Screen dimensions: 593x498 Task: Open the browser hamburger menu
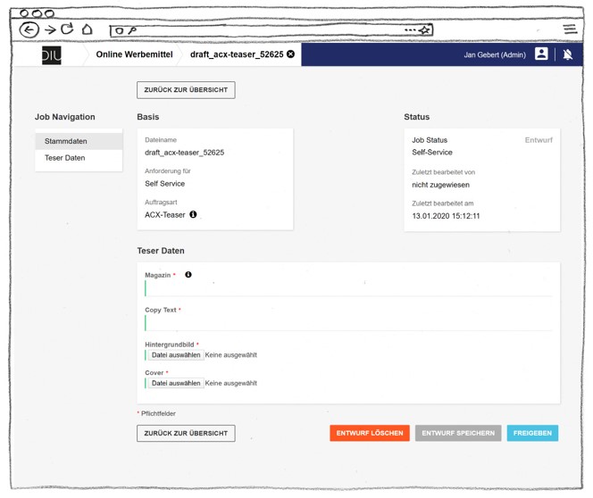point(570,29)
